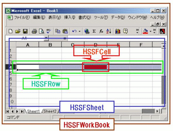
Task: Click the Sort Ascending A-Z icon
Action: point(108,31)
